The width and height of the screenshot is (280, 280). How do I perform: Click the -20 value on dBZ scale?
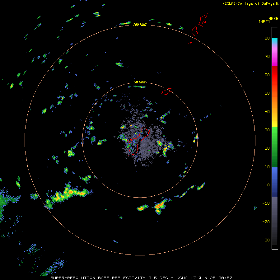(266, 222)
